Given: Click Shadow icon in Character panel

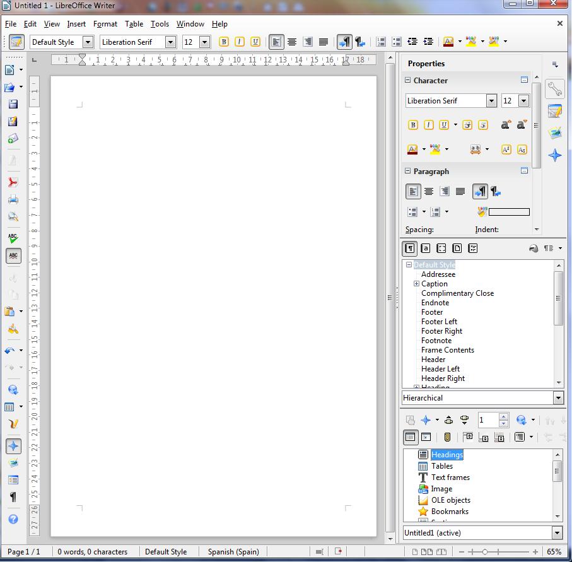Looking at the screenshot, I should [483, 125].
